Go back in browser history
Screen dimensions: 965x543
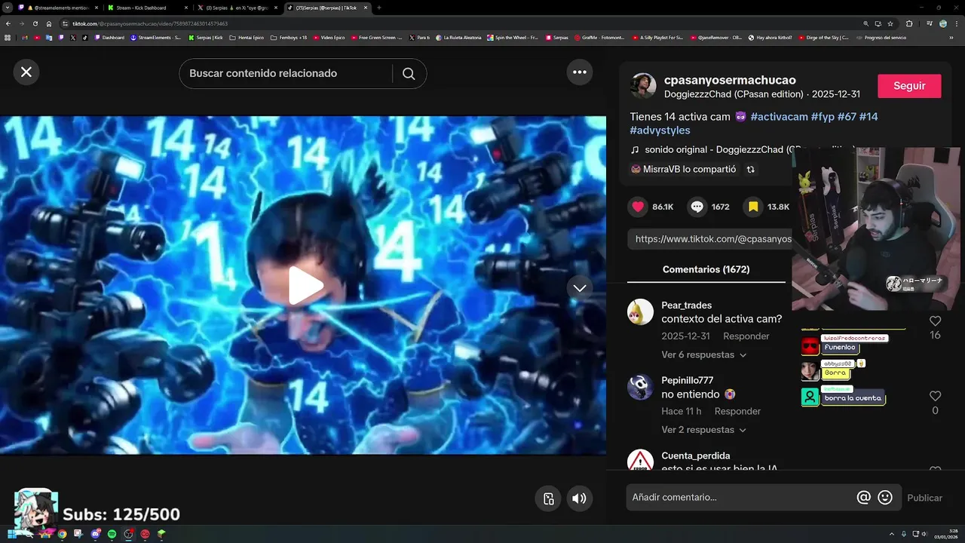point(8,23)
